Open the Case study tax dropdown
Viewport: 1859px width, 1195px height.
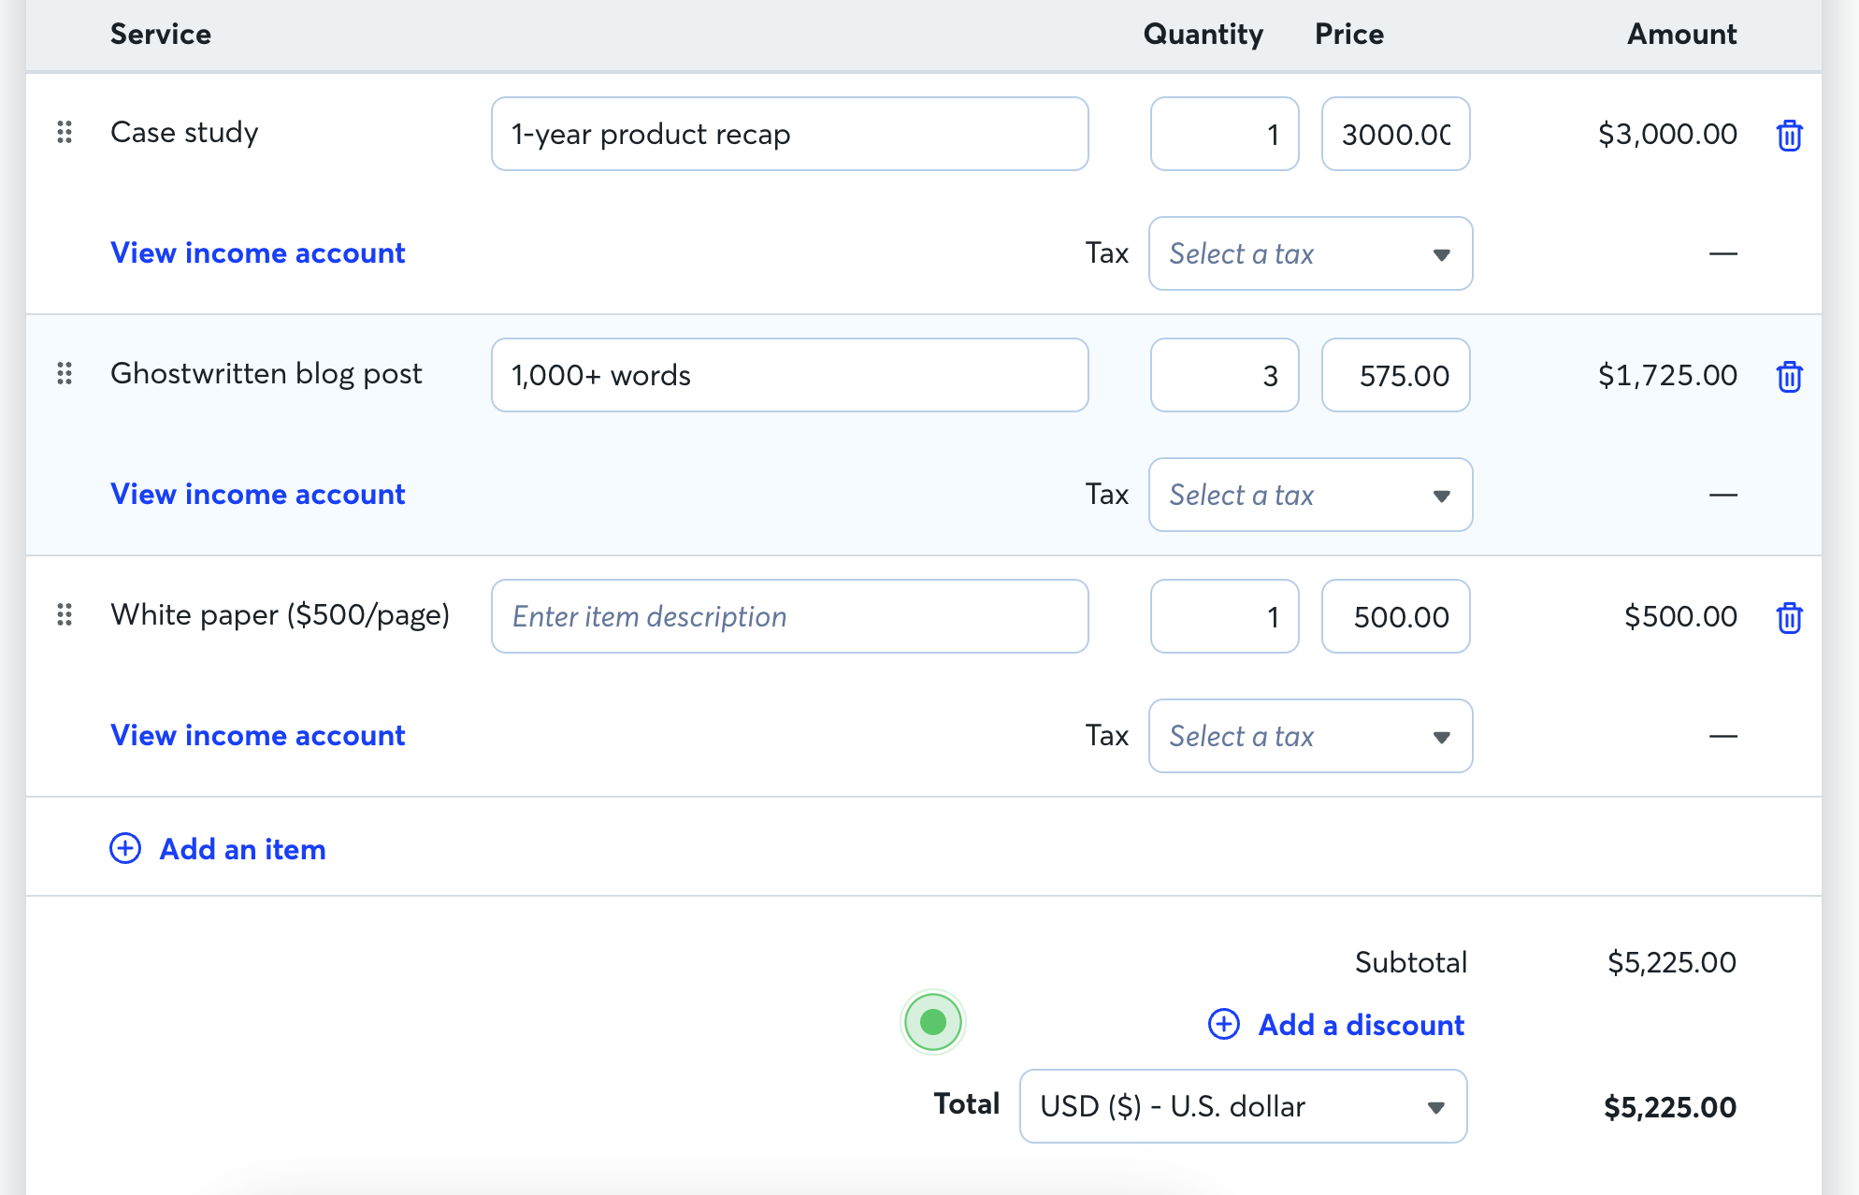[1310, 254]
